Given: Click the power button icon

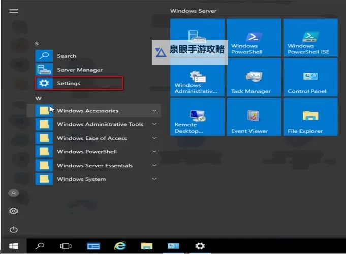Looking at the screenshot, I should pyautogui.click(x=13, y=230).
